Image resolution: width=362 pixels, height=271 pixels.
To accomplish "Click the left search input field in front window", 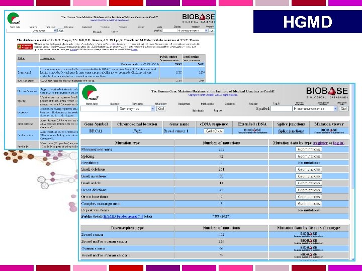I will click(99, 108).
